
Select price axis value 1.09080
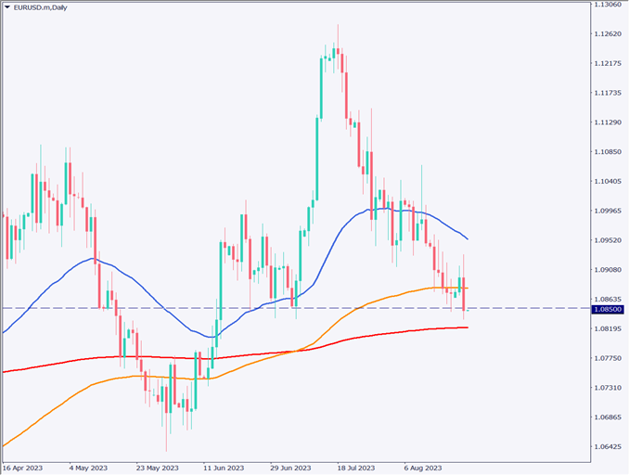pos(608,270)
